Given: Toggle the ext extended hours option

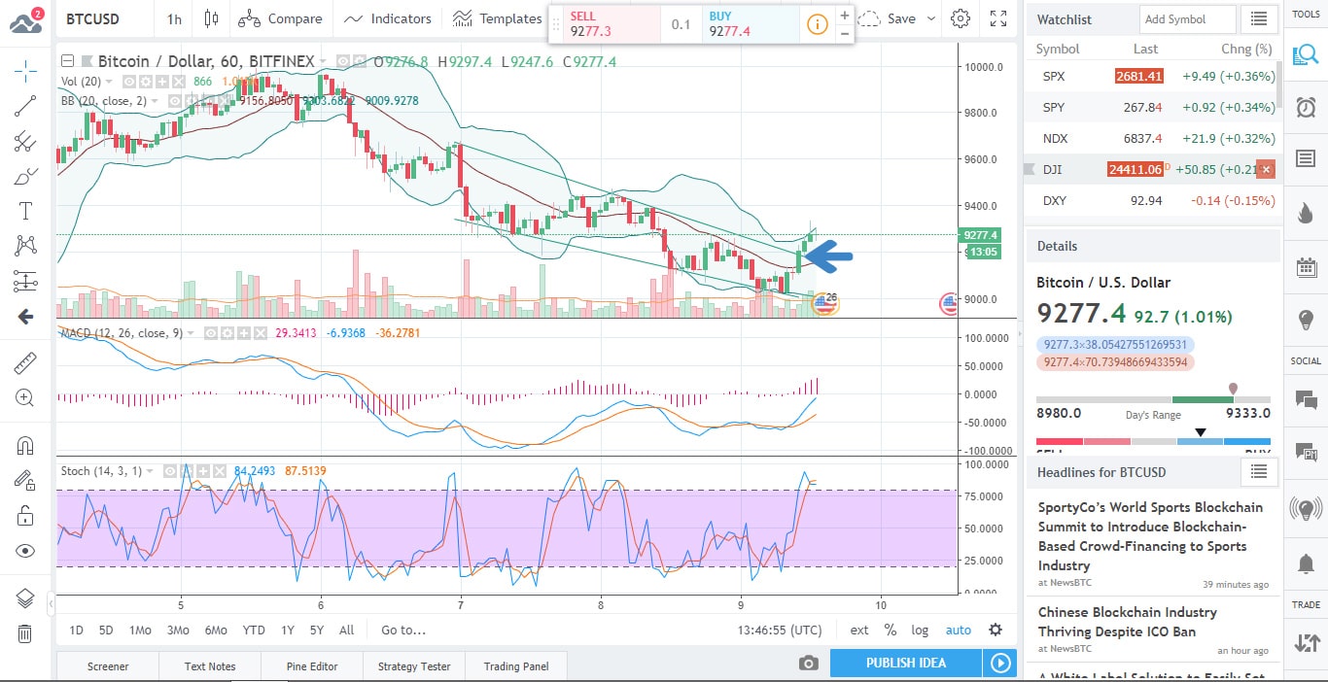Looking at the screenshot, I should coord(859,630).
